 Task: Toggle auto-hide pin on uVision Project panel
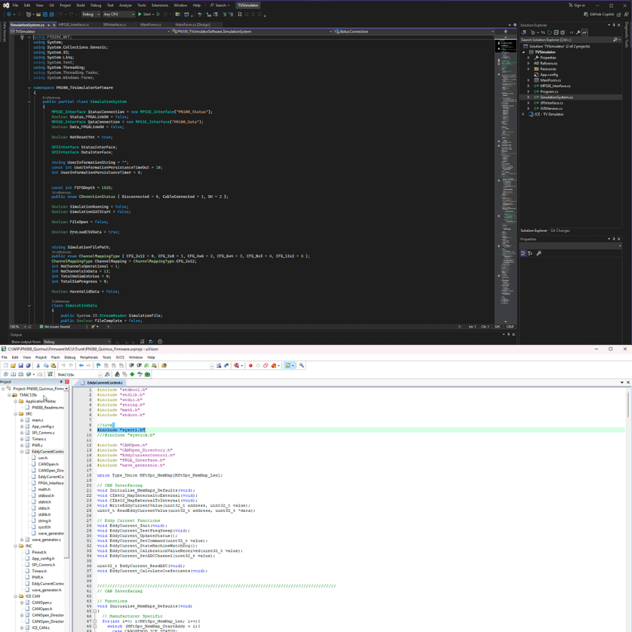[61, 382]
